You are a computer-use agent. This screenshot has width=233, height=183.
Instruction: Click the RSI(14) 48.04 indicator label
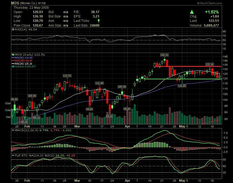tap(26, 29)
